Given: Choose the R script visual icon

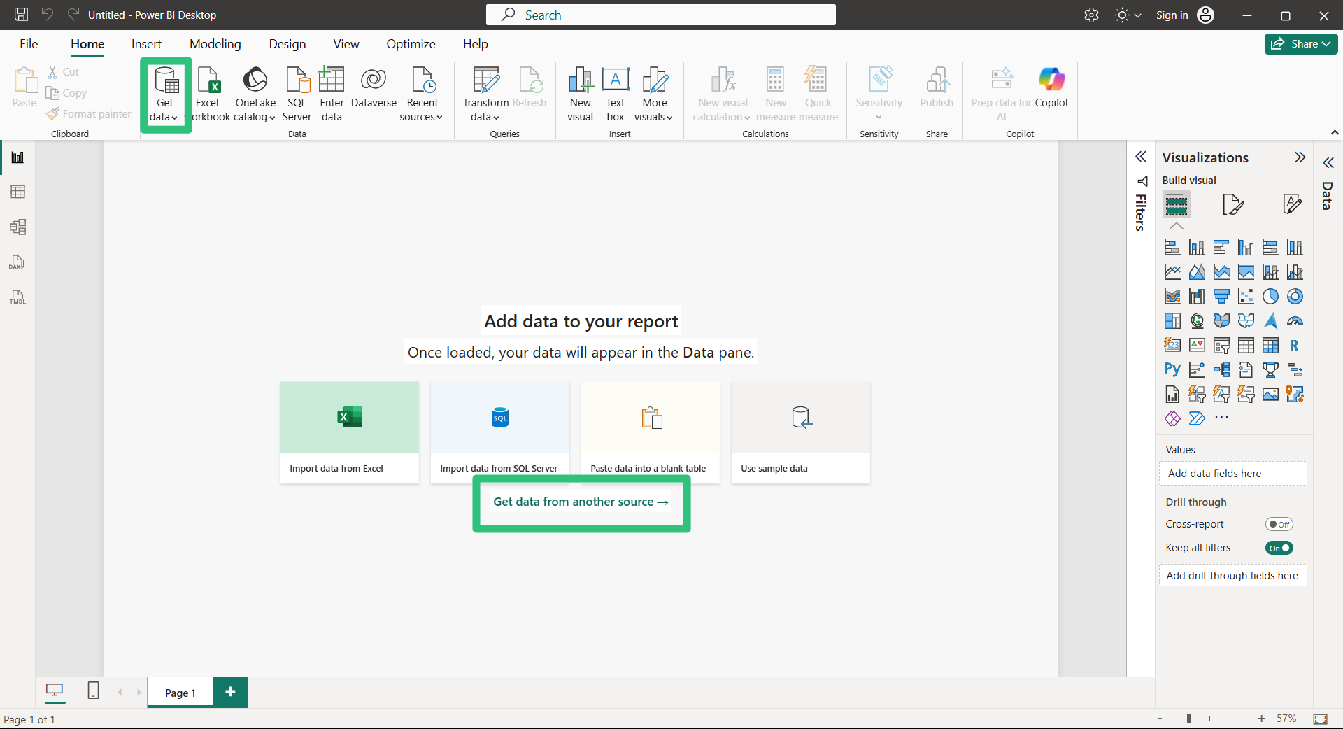Looking at the screenshot, I should [1295, 346].
